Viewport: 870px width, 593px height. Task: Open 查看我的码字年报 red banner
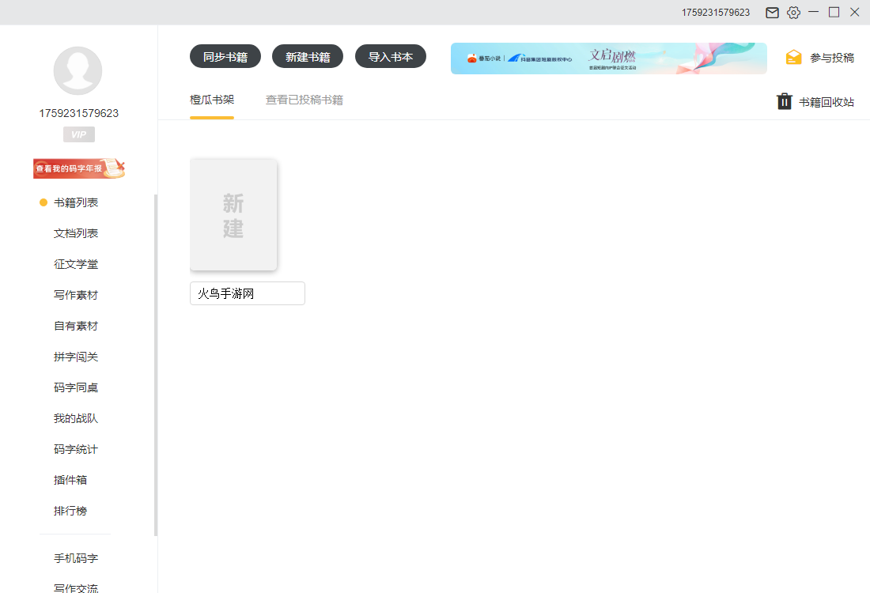pyautogui.click(x=79, y=168)
